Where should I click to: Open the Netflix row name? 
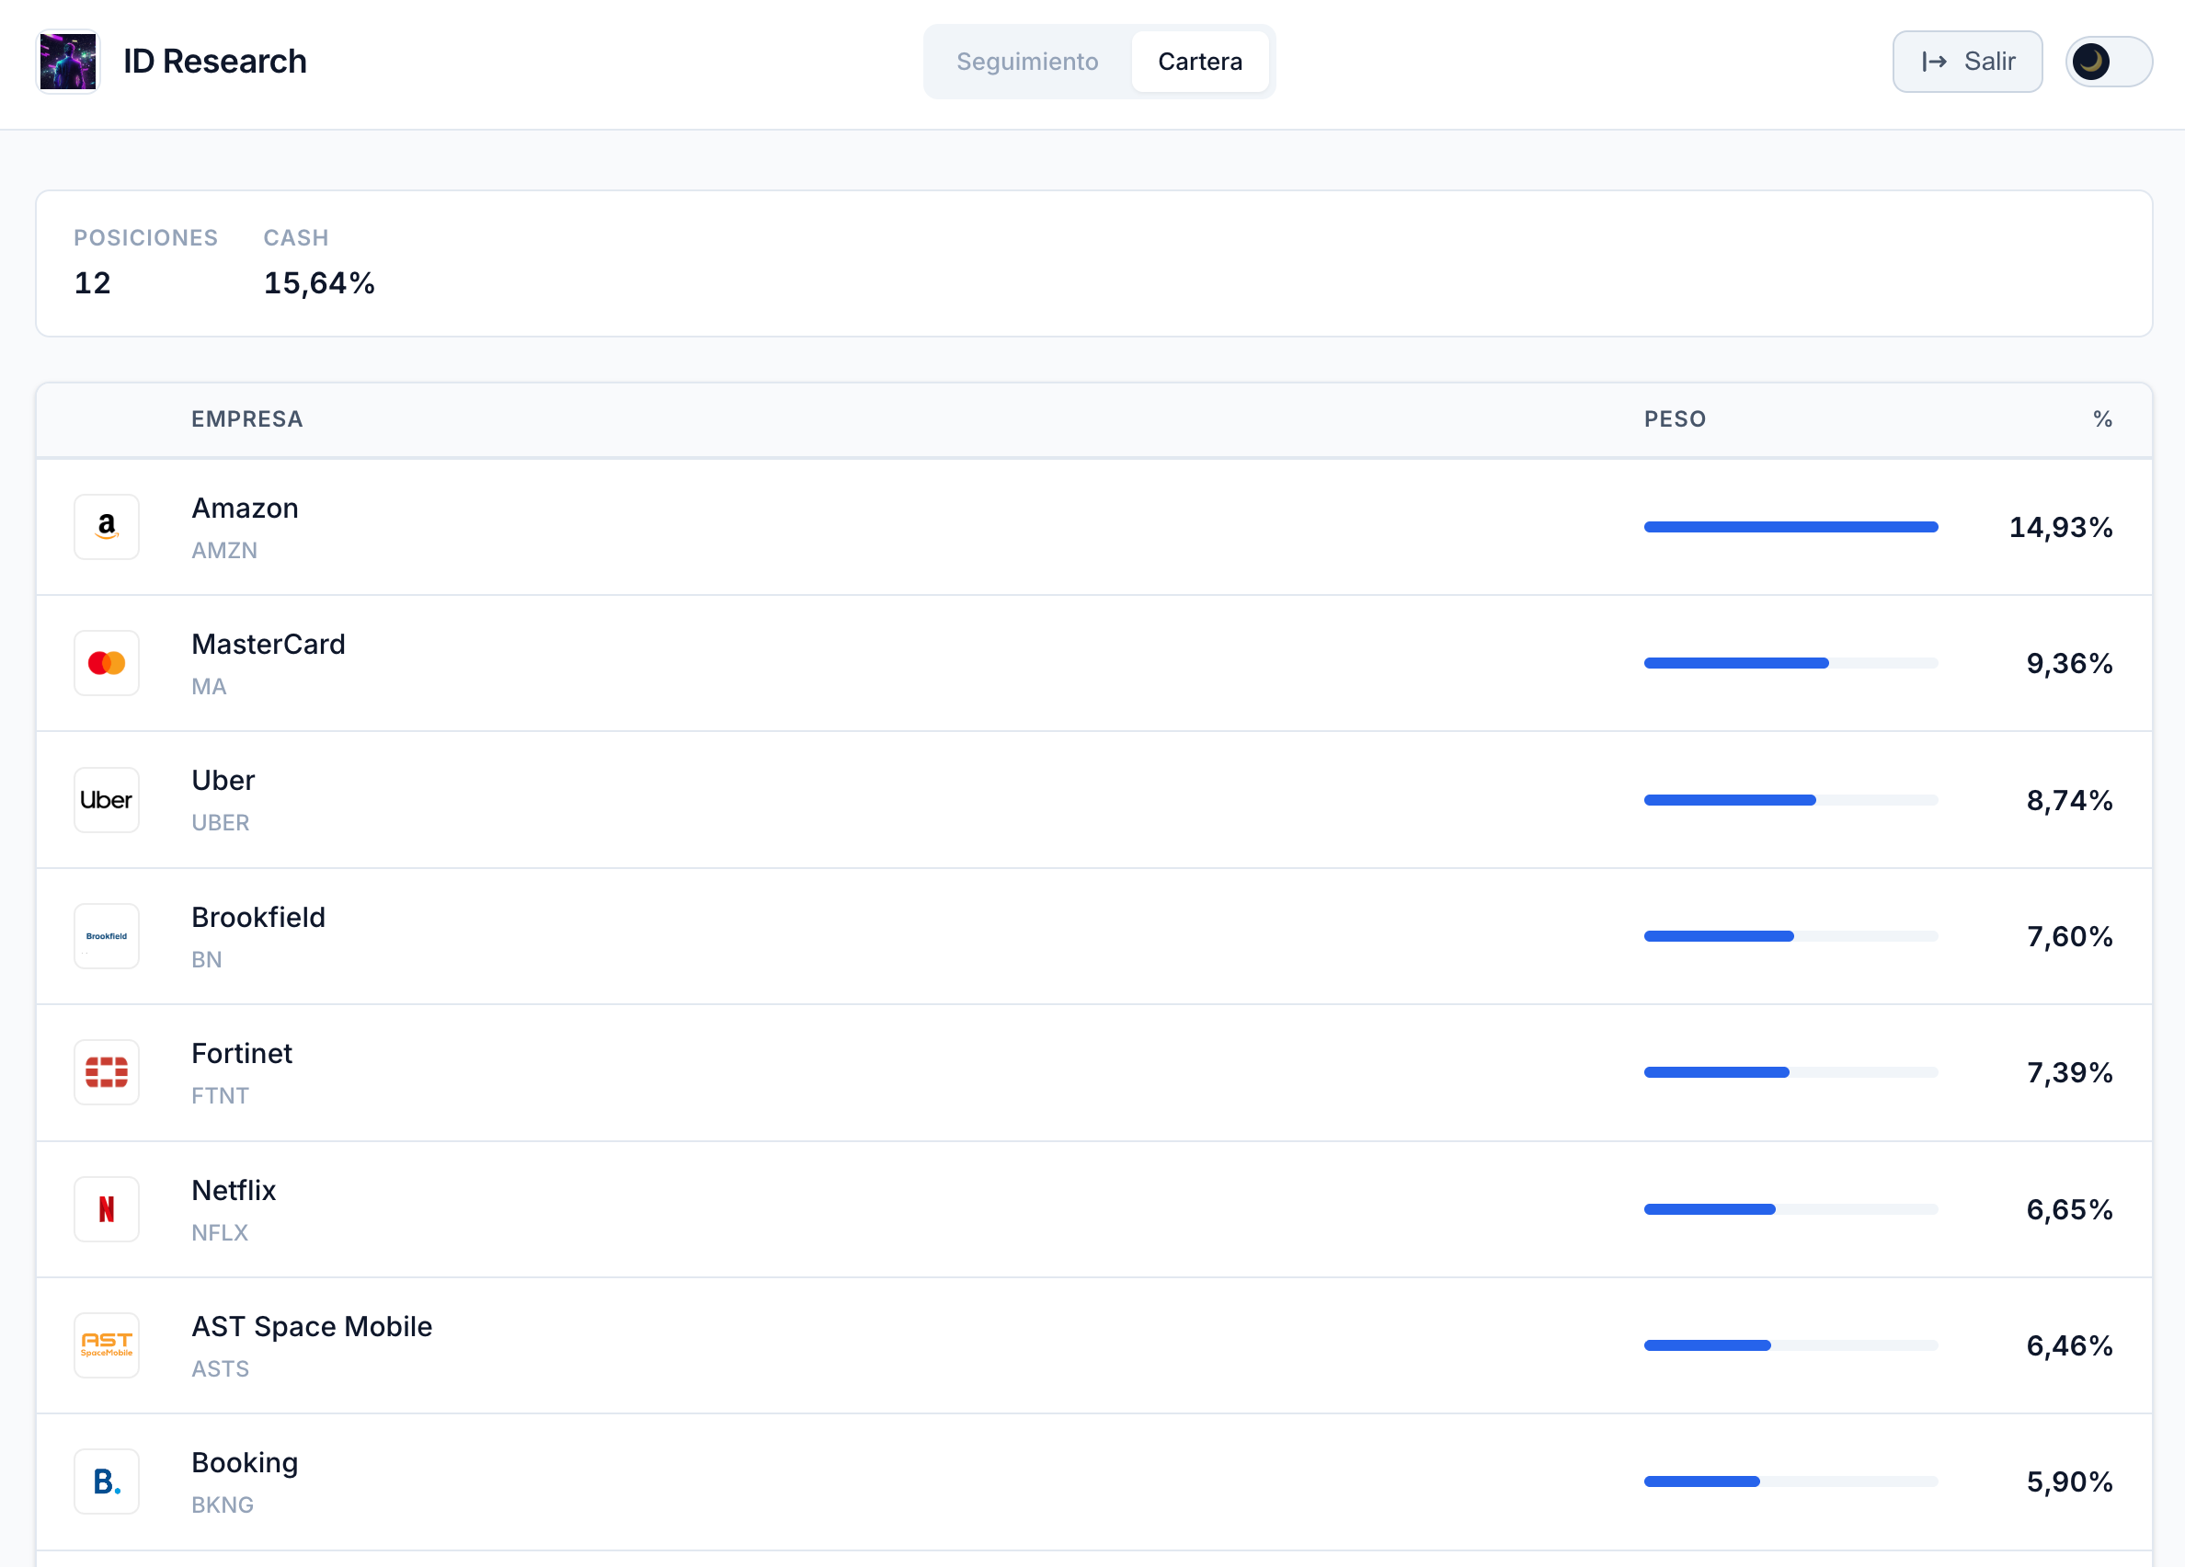(x=235, y=1190)
